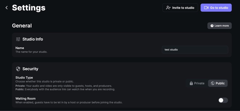Click the shield icon next to Security

pyautogui.click(x=18, y=69)
